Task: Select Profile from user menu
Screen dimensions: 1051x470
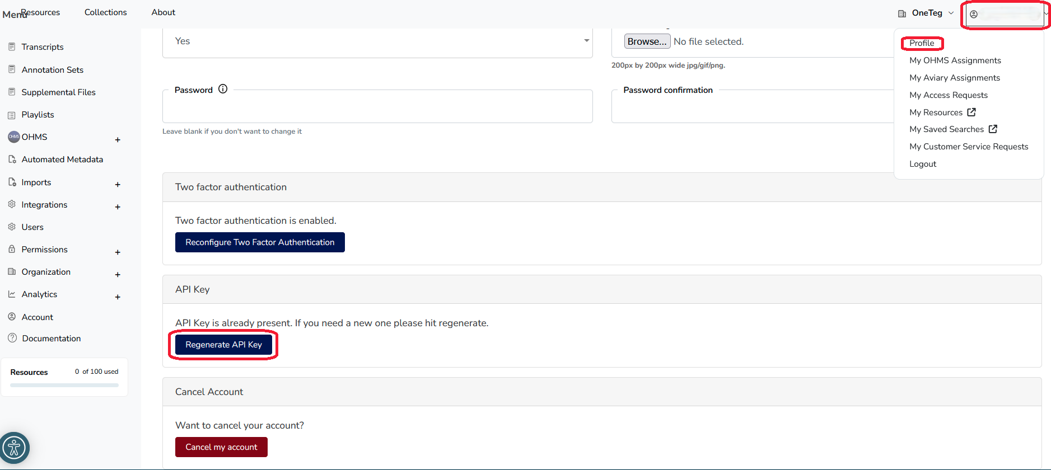Action: [922, 43]
